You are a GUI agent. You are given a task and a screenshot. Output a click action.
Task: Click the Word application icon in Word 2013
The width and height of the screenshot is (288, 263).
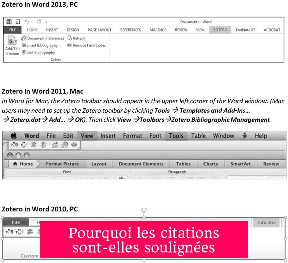9,21
